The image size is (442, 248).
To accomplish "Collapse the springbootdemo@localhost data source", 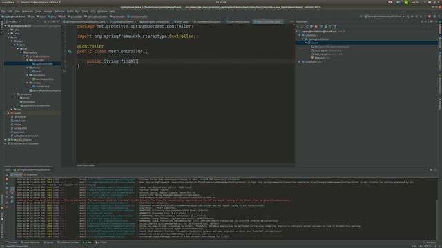I will [x=297, y=32].
